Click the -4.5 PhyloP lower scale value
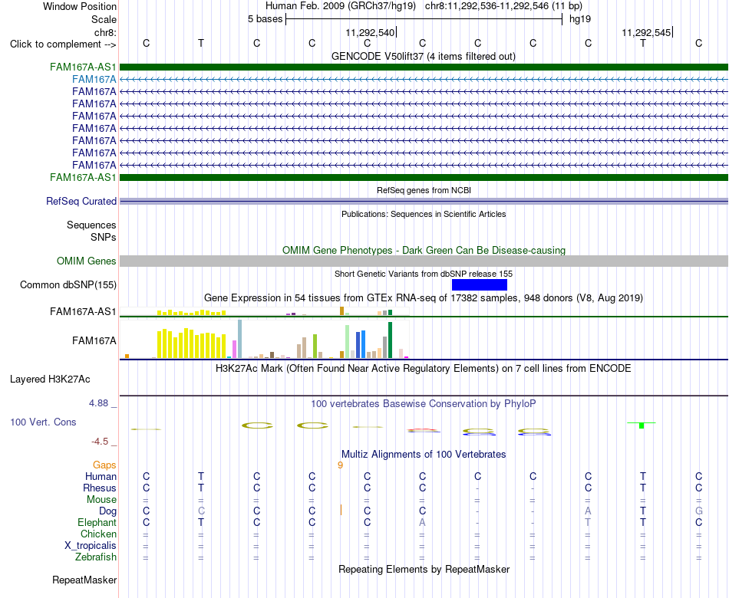The width and height of the screenshot is (729, 598). pyautogui.click(x=100, y=442)
